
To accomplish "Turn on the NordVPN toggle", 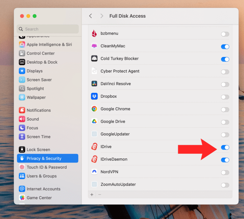I will click(x=225, y=173).
